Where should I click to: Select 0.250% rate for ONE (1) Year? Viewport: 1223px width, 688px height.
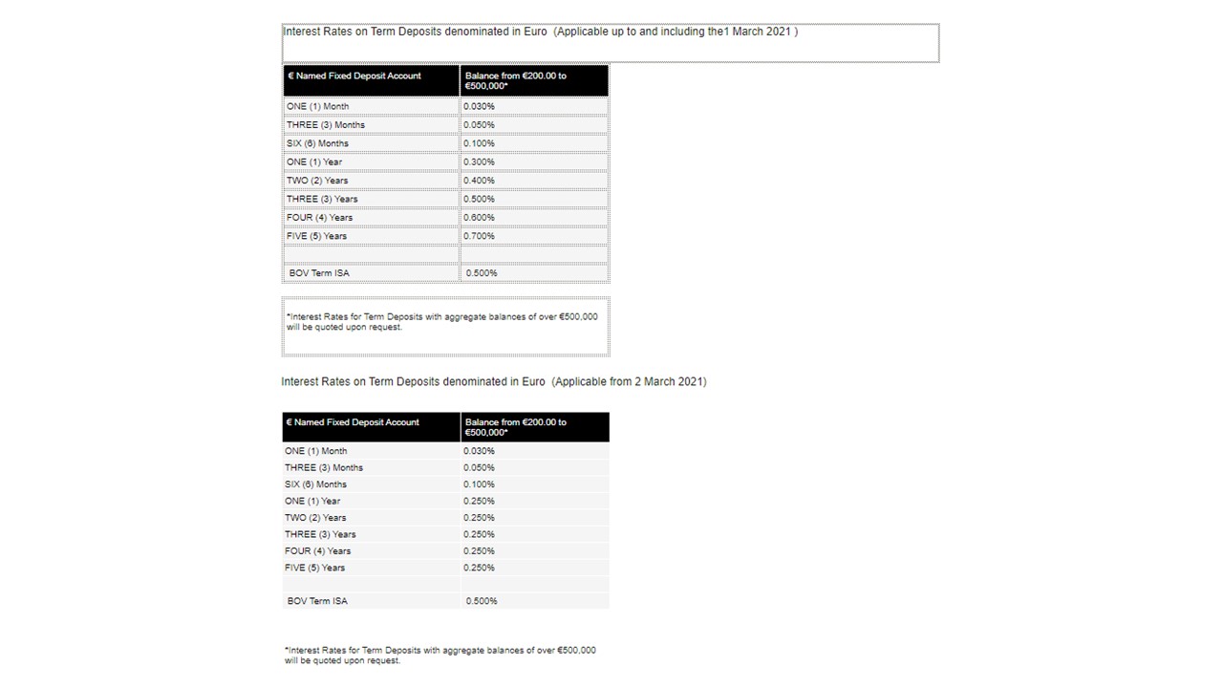pos(479,501)
